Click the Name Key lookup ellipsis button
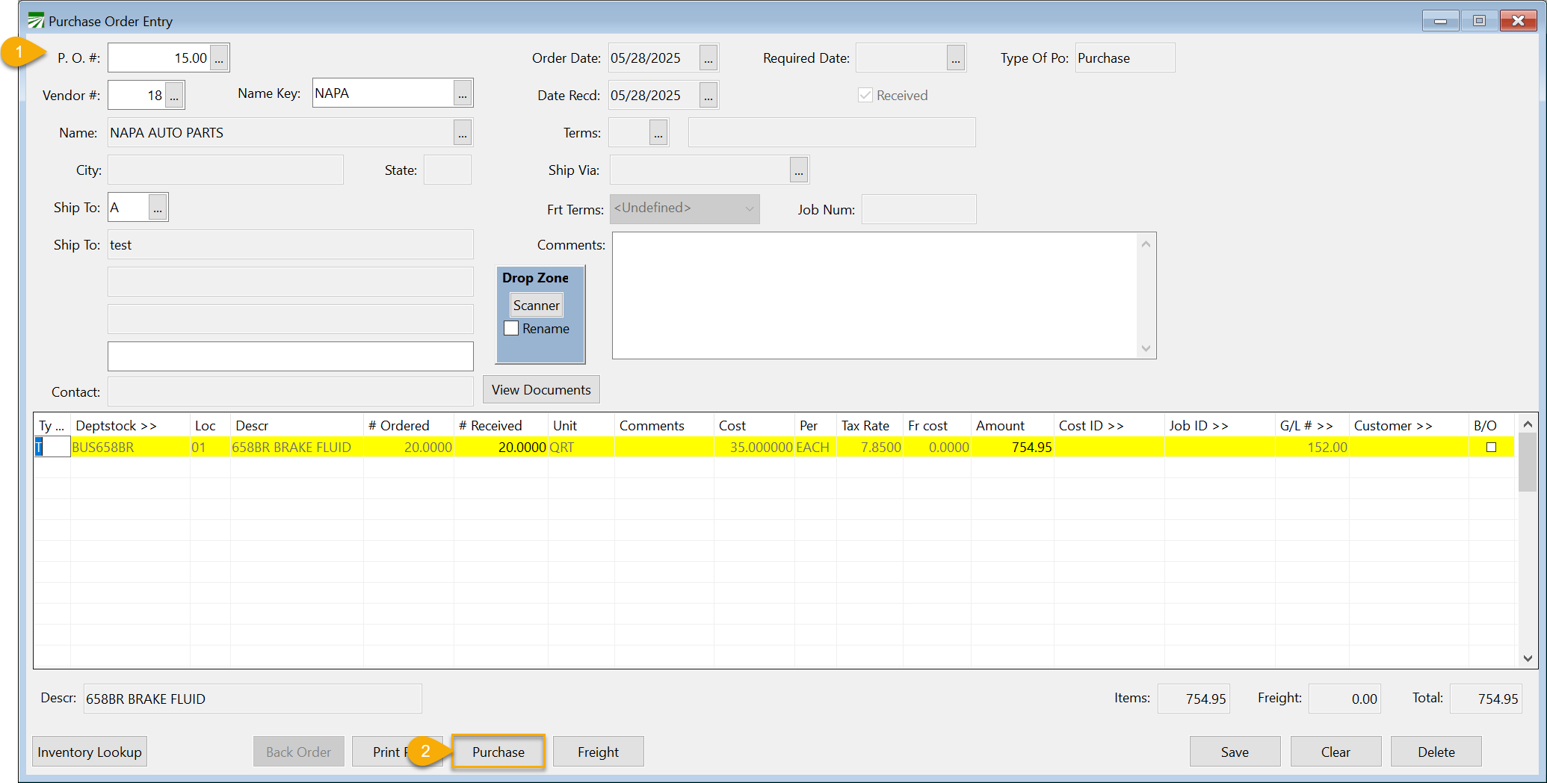 (463, 94)
